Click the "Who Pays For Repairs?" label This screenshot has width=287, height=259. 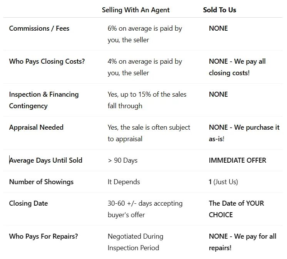(43, 236)
